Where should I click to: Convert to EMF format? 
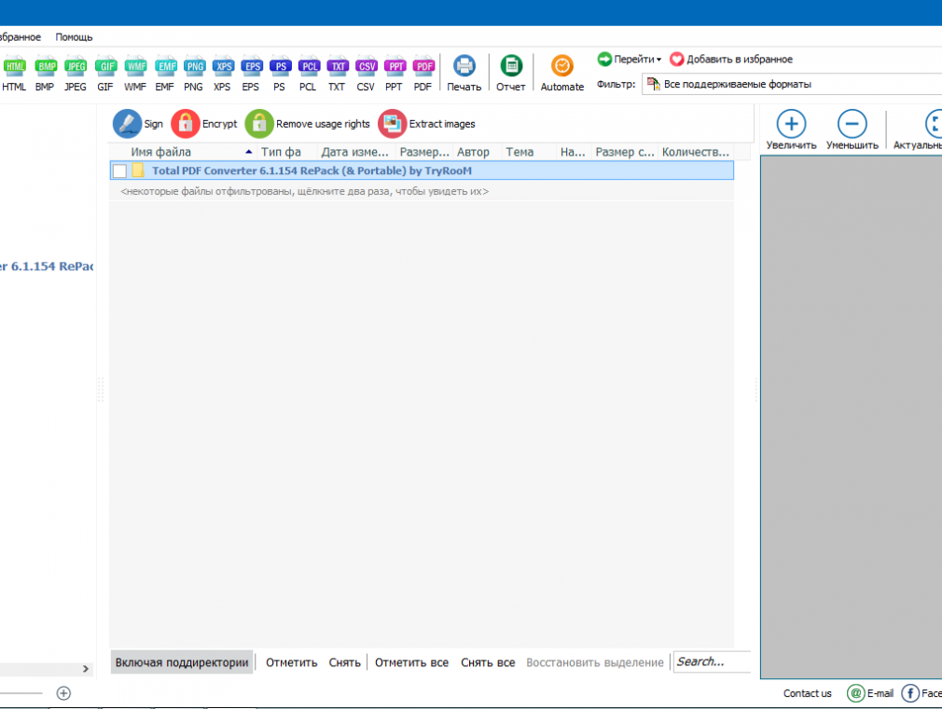coord(164,74)
